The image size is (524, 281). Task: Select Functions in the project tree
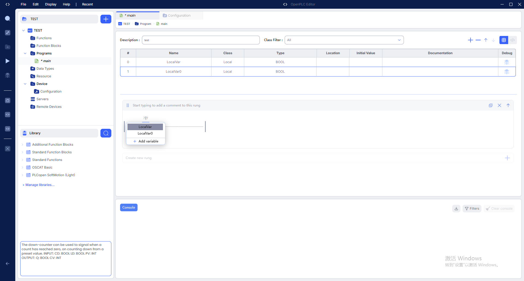pyautogui.click(x=44, y=38)
